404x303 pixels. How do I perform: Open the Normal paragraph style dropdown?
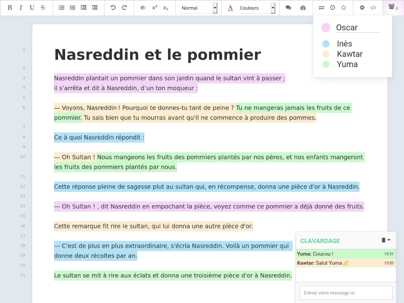click(197, 8)
